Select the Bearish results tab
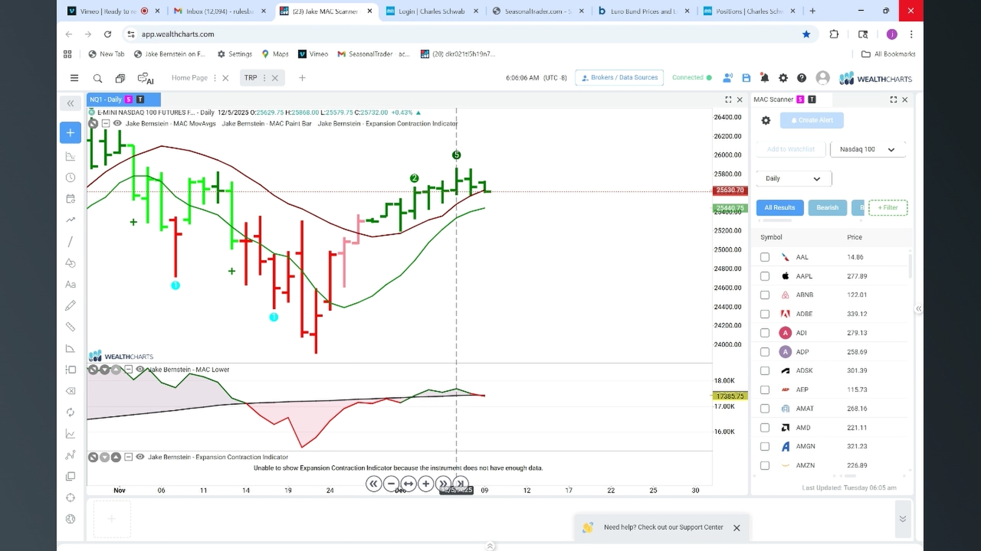 click(x=827, y=208)
